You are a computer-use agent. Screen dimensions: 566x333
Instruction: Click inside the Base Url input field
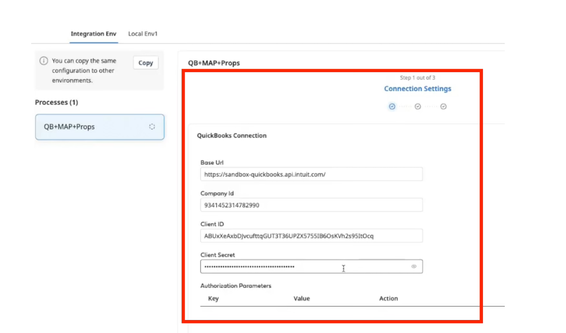point(312,174)
